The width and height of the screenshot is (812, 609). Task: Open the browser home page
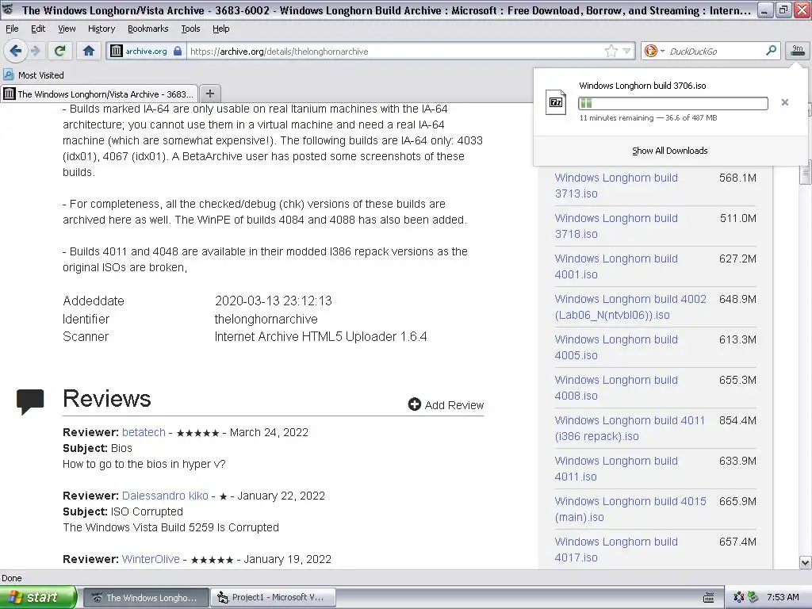click(89, 51)
